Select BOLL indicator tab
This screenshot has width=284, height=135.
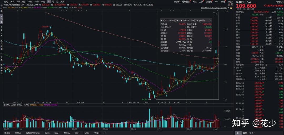(x=47, y=133)
